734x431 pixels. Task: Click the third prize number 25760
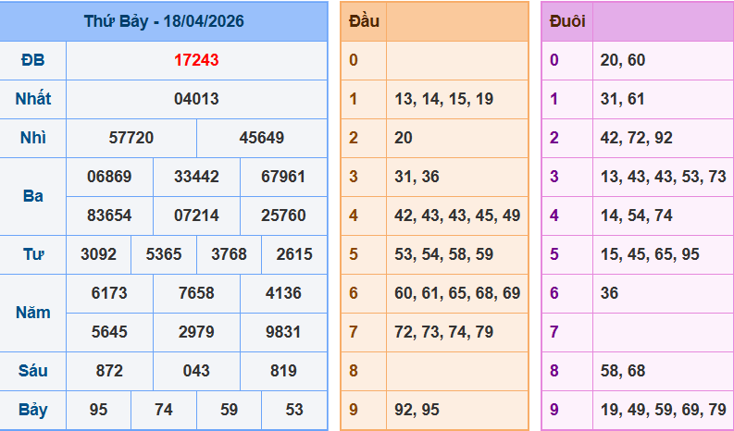tap(283, 215)
